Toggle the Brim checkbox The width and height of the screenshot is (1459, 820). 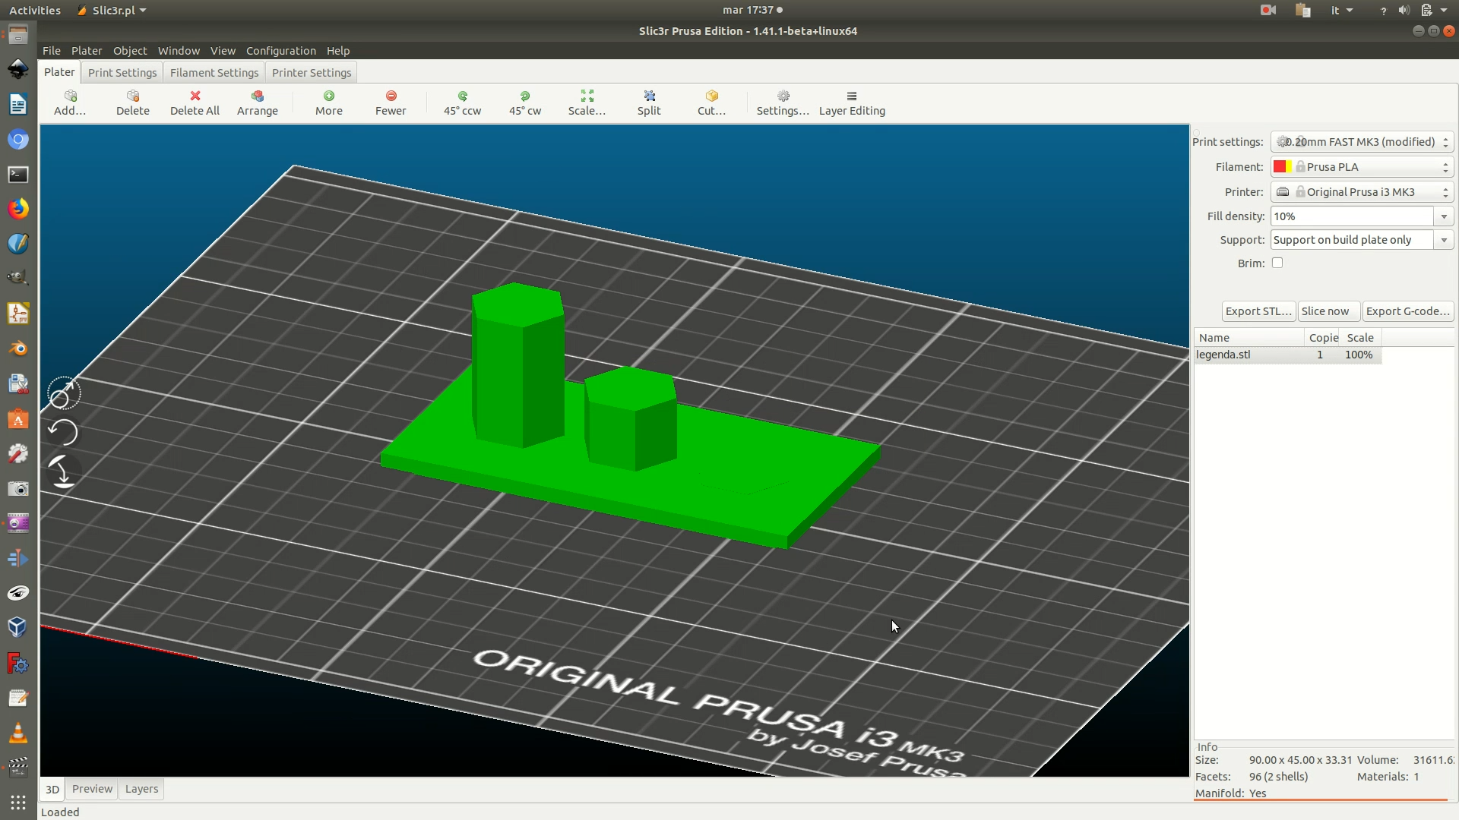tap(1277, 263)
